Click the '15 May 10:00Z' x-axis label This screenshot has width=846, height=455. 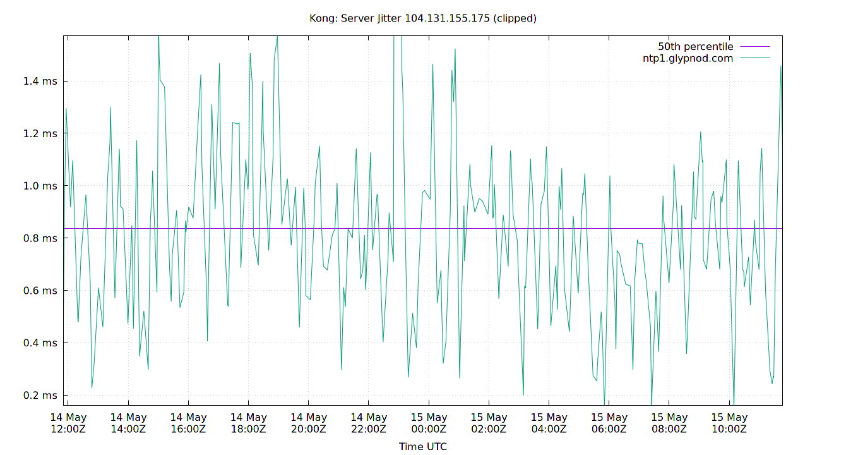729,423
